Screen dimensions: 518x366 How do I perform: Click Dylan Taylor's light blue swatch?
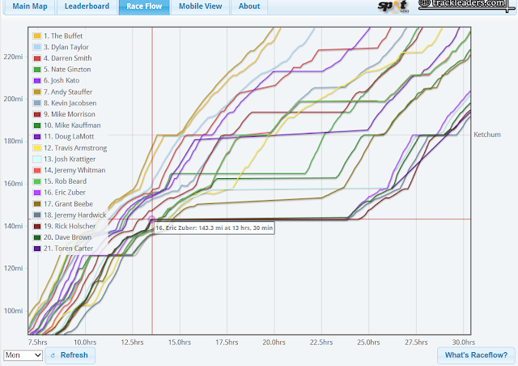coord(37,47)
